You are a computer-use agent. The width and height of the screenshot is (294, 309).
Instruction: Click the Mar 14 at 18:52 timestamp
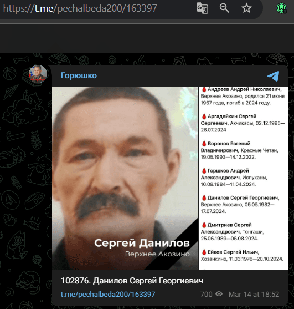tap(254, 294)
